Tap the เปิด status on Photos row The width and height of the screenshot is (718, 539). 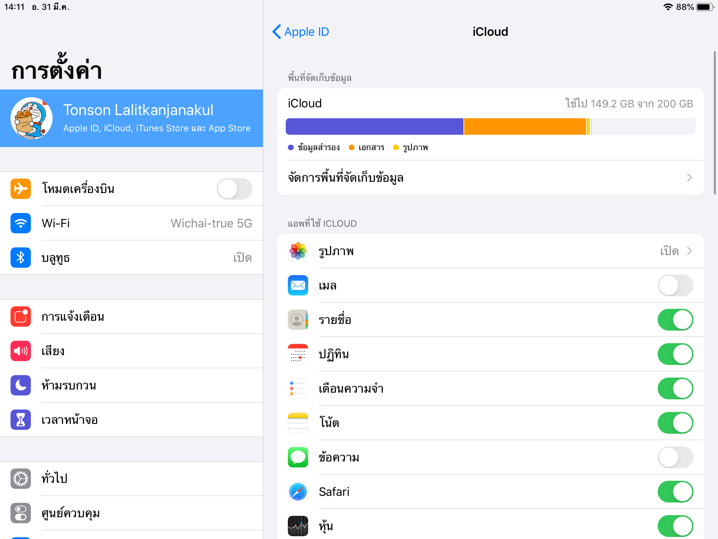670,251
